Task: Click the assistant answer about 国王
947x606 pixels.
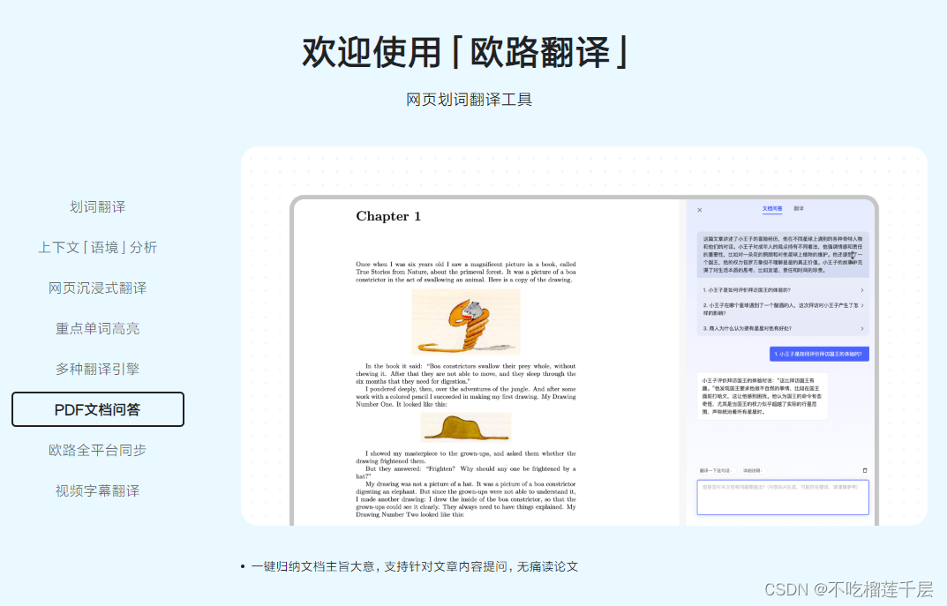Action: coord(762,396)
